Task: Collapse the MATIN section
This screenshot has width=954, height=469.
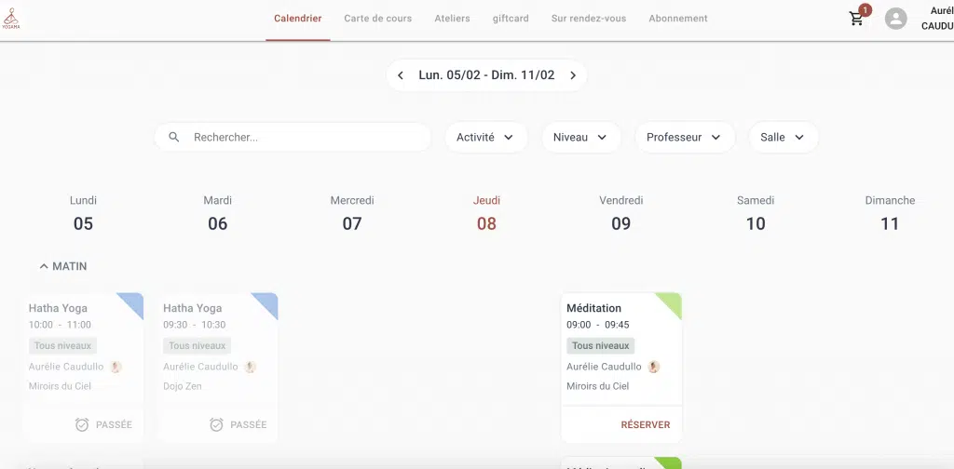Action: [44, 266]
